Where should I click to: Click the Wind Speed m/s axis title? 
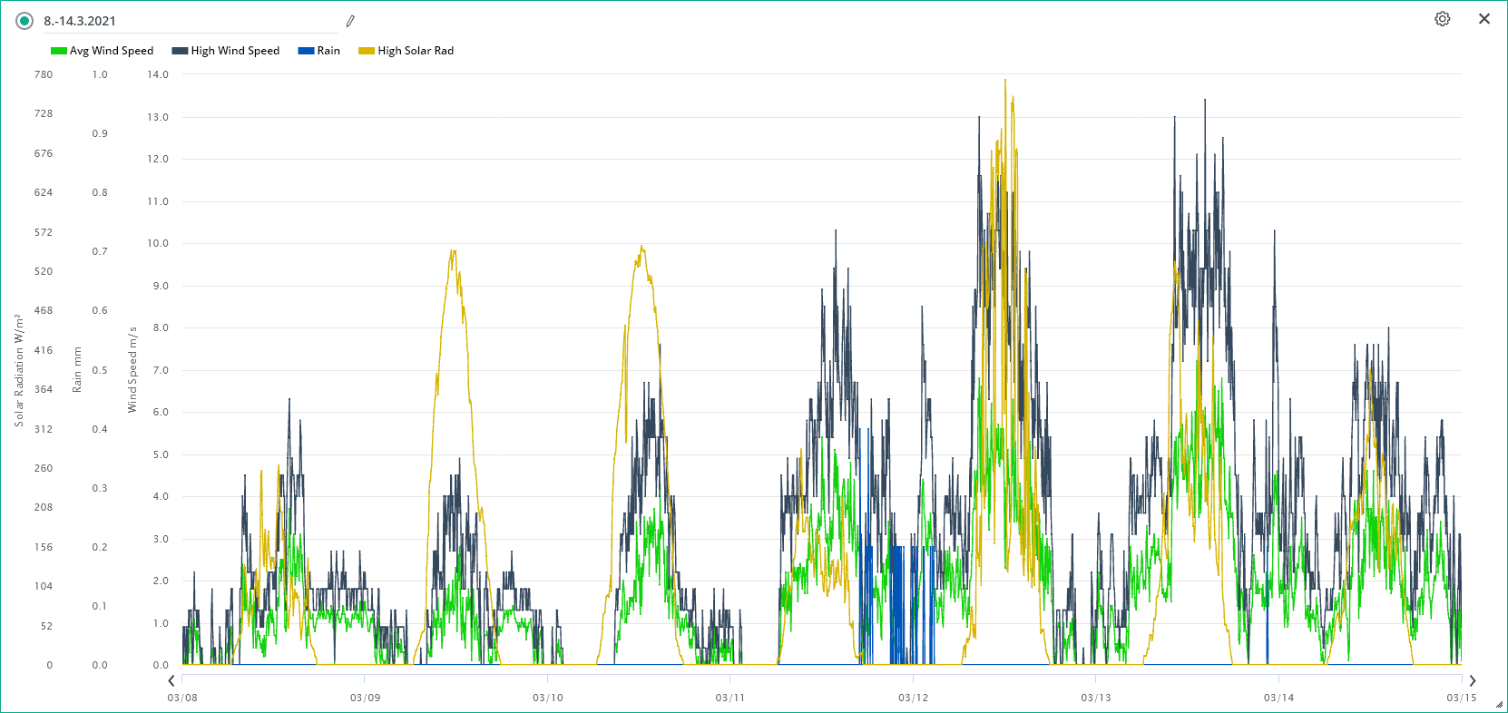coord(132,370)
